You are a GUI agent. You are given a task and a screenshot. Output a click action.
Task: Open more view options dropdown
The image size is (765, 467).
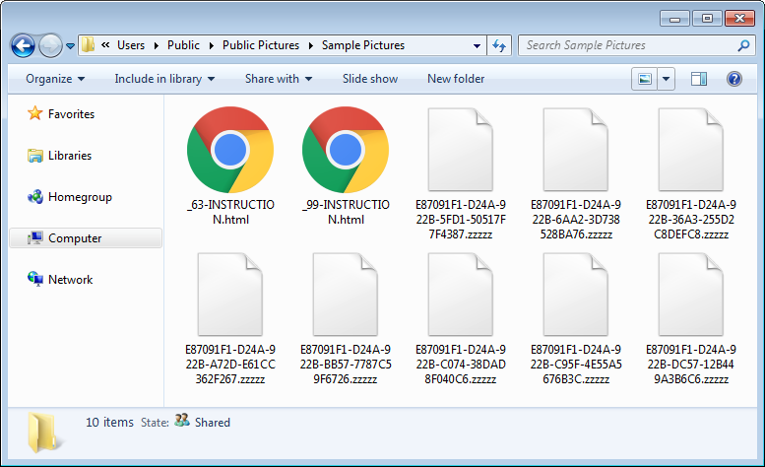point(666,79)
